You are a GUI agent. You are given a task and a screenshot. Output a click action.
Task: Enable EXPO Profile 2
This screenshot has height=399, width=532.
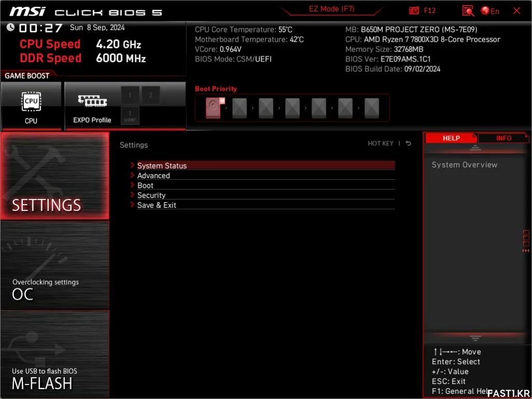151,95
